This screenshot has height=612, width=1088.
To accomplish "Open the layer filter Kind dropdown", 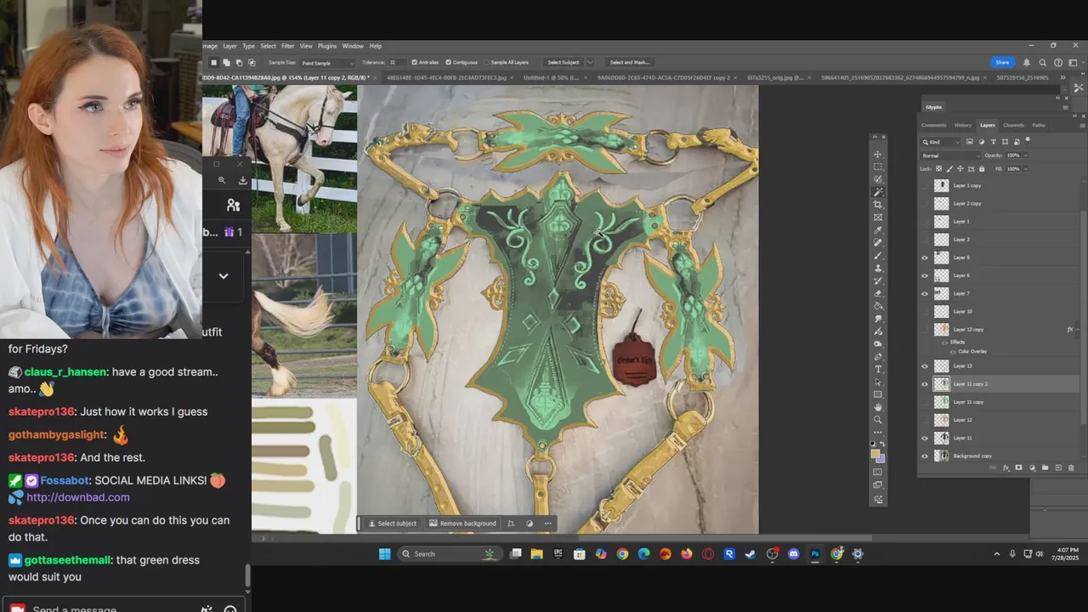I will coord(941,142).
